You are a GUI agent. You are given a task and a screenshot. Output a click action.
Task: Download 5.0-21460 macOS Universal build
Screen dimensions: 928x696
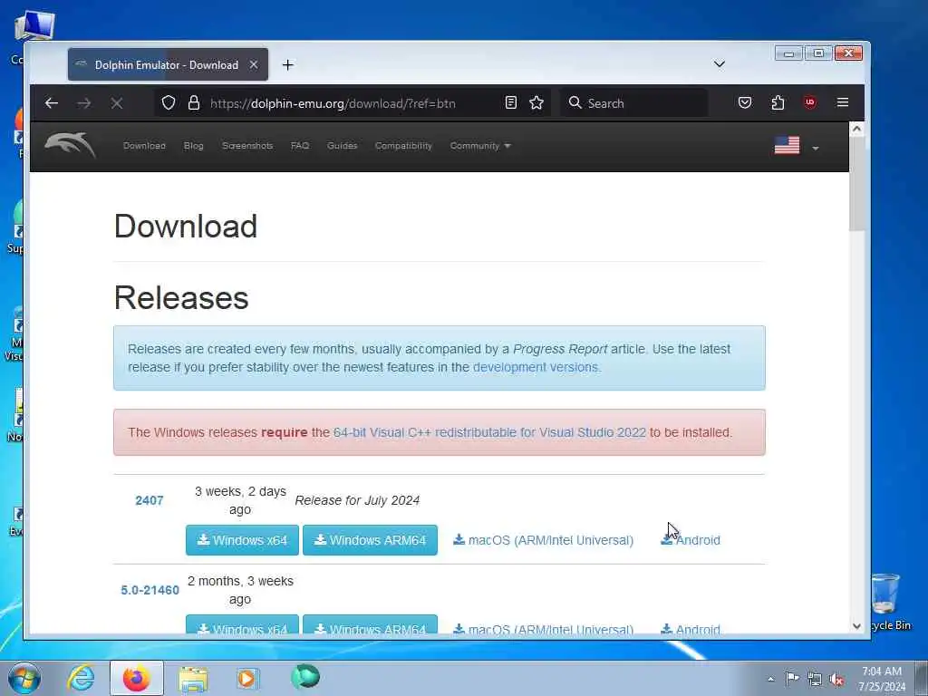544,629
